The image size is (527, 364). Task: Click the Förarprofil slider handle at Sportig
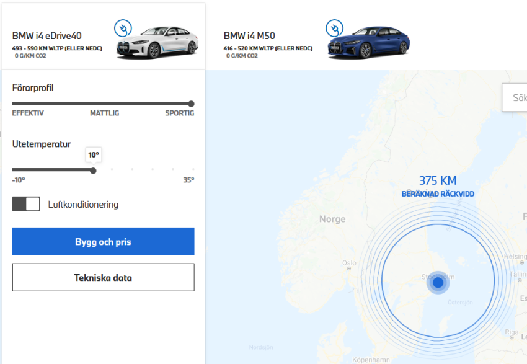[x=191, y=104]
